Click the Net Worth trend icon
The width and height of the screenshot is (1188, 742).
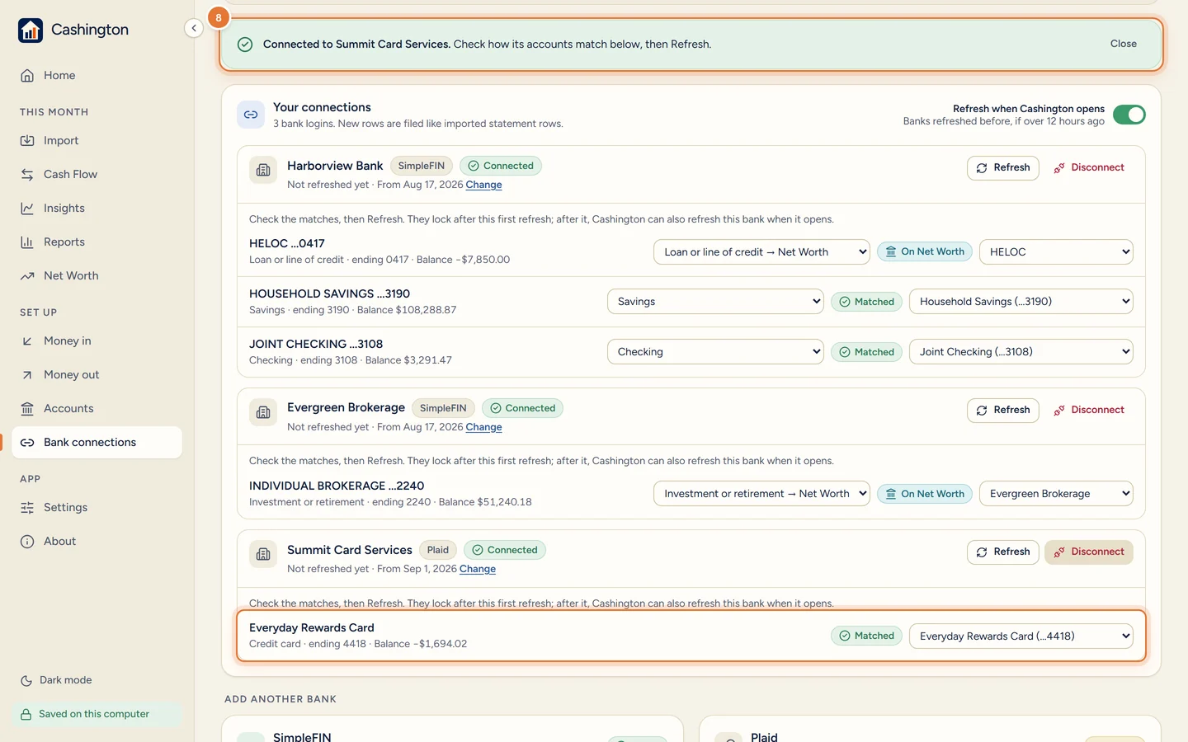(x=27, y=275)
